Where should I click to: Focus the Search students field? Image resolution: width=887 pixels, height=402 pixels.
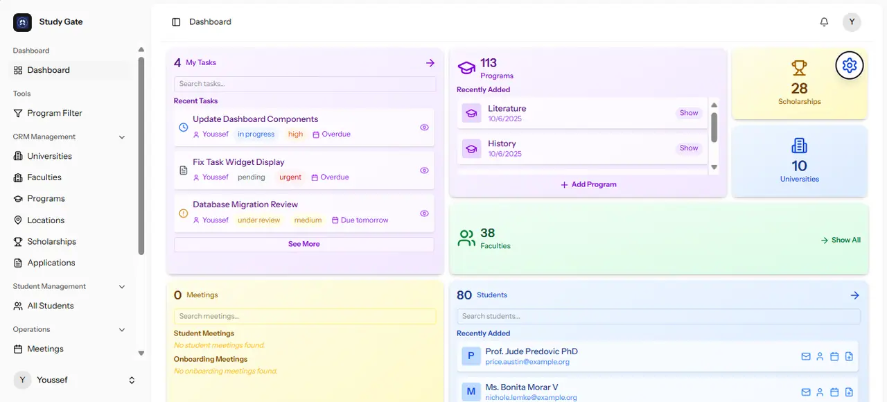click(x=658, y=316)
